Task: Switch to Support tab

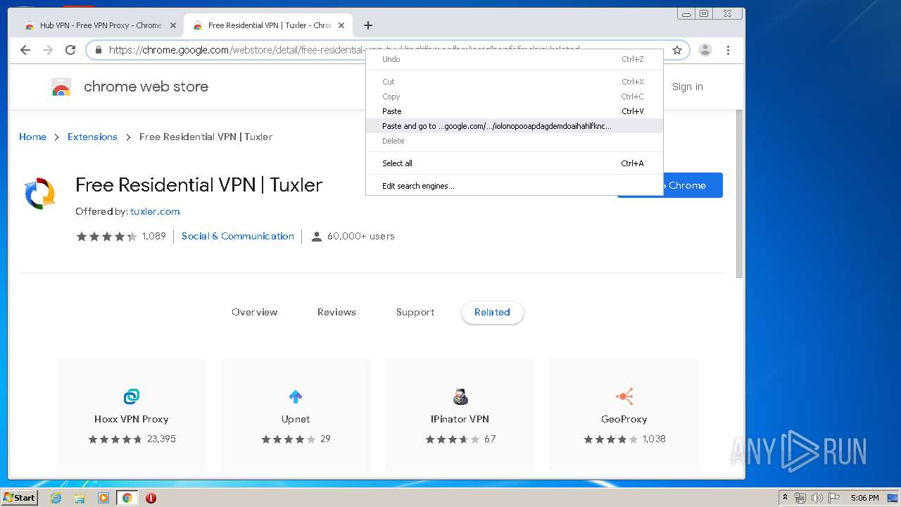Action: (415, 312)
